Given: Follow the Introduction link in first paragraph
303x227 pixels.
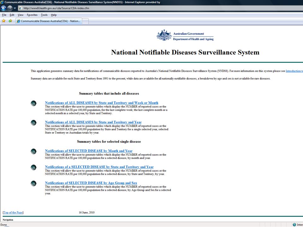Looking at the screenshot, I should click(x=294, y=71).
